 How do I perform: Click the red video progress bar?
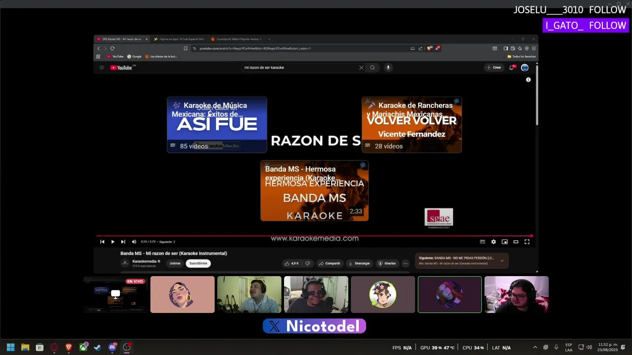(314, 236)
